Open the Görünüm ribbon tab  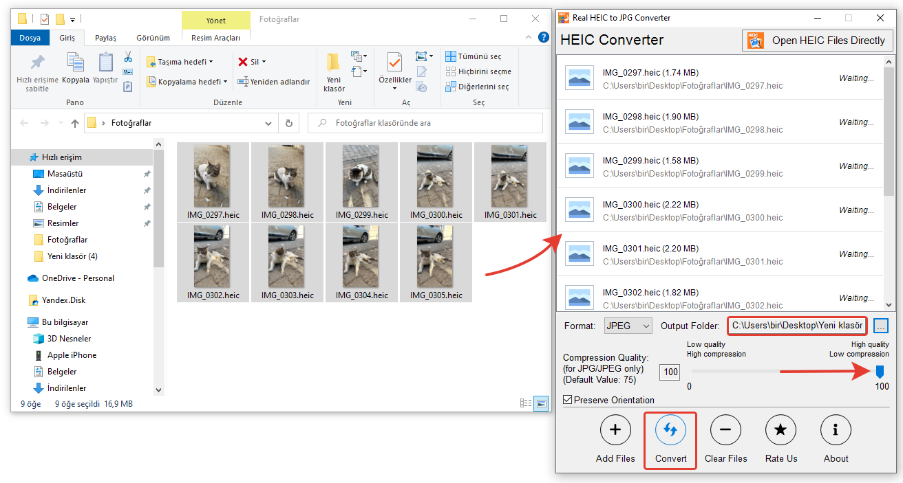(153, 38)
